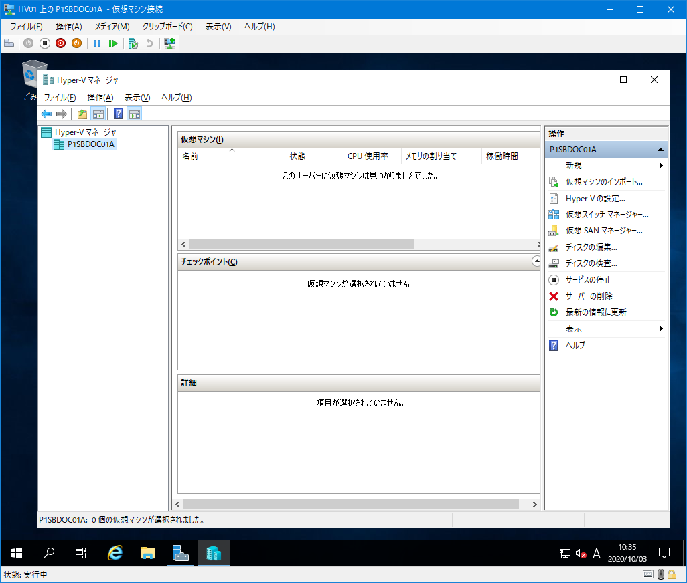Save the virtual machine state via orange icon
Viewport: 687px width, 583px height.
point(78,43)
